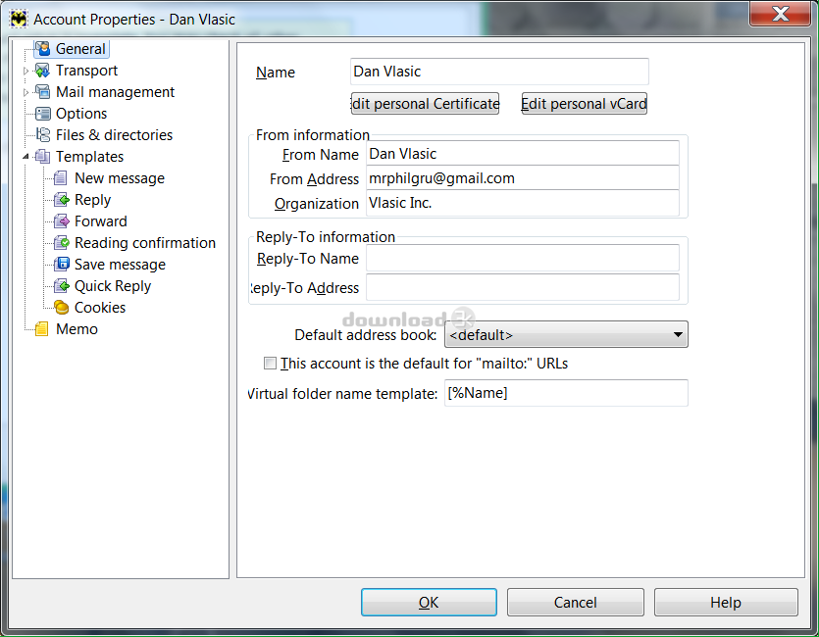Click the Memo notepad icon
Viewport: 819px width, 637px height.
click(x=42, y=329)
